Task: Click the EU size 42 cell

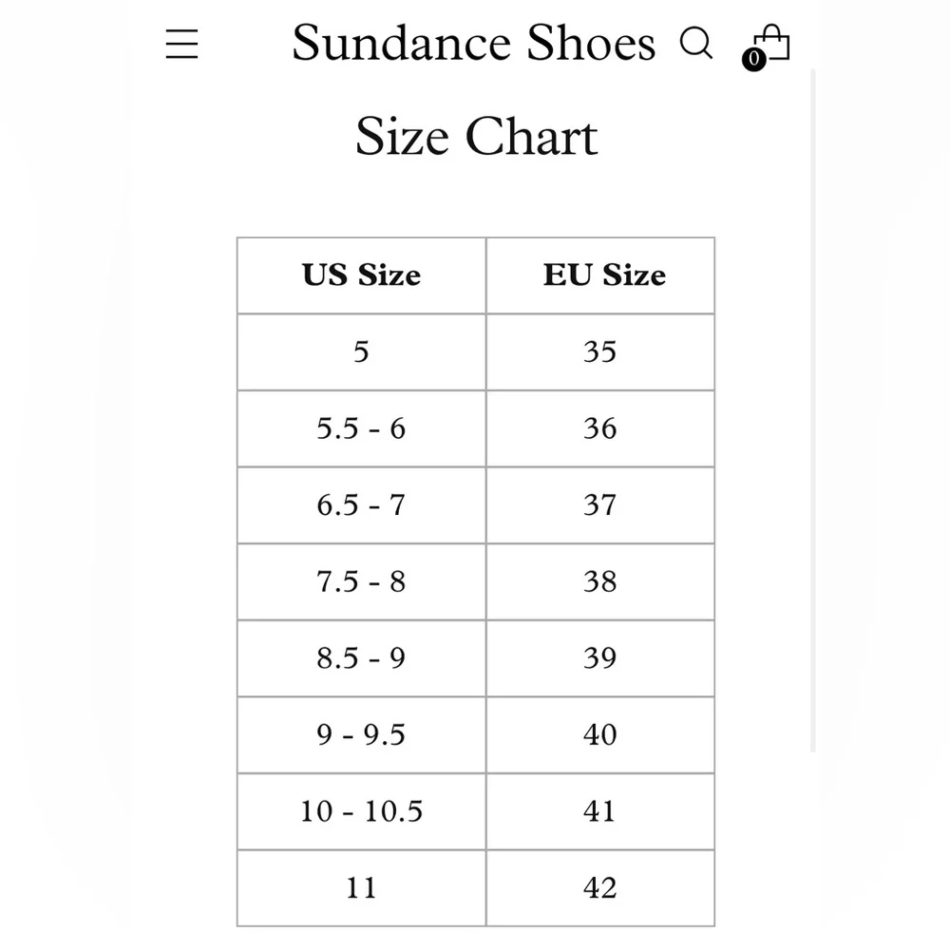Action: click(600, 888)
